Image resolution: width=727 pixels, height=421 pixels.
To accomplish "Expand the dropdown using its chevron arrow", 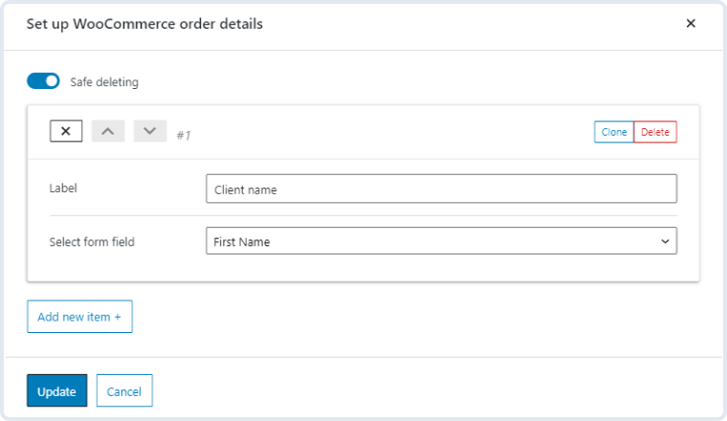I will click(x=665, y=241).
